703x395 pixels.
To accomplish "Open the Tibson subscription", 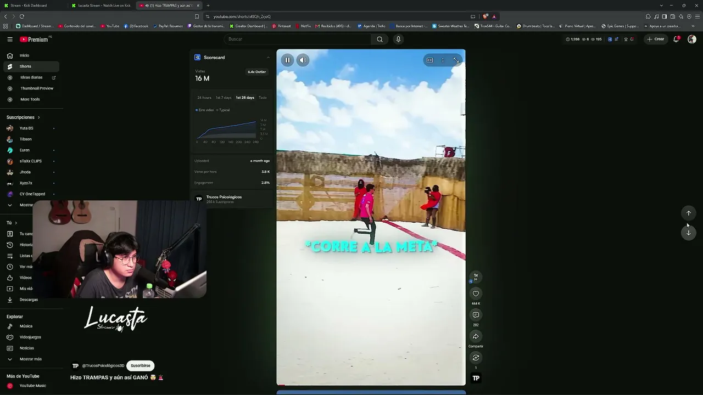I will click(x=31, y=139).
